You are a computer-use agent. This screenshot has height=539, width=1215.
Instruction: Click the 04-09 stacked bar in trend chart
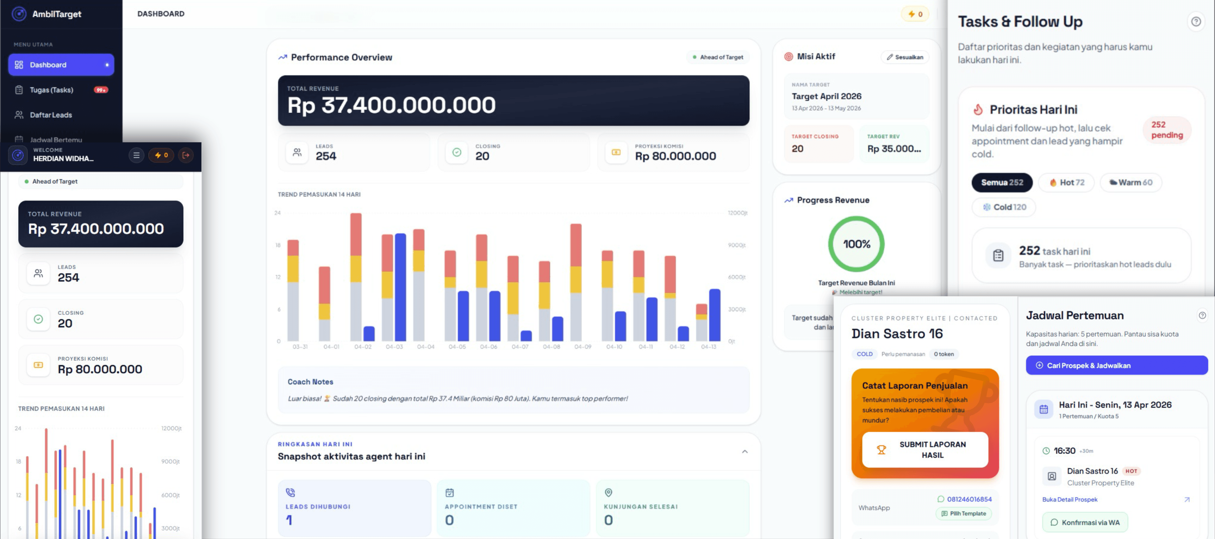(576, 282)
